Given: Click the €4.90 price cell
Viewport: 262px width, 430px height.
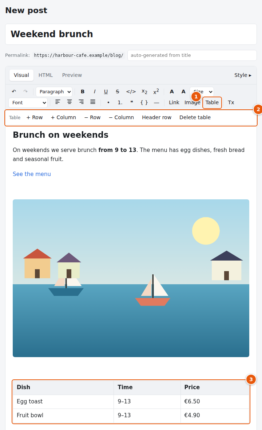Looking at the screenshot, I should [215, 415].
